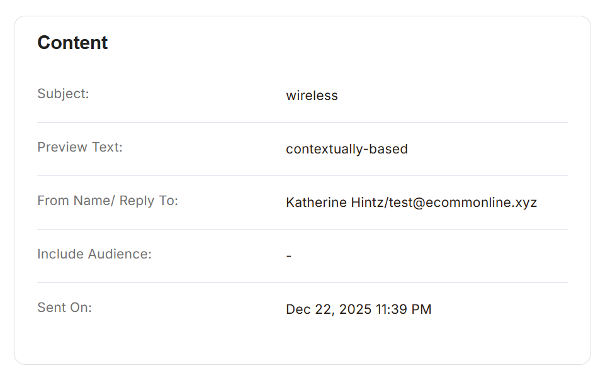Click the dash value beside Include Audience
The width and height of the screenshot is (610, 378).
288,257
